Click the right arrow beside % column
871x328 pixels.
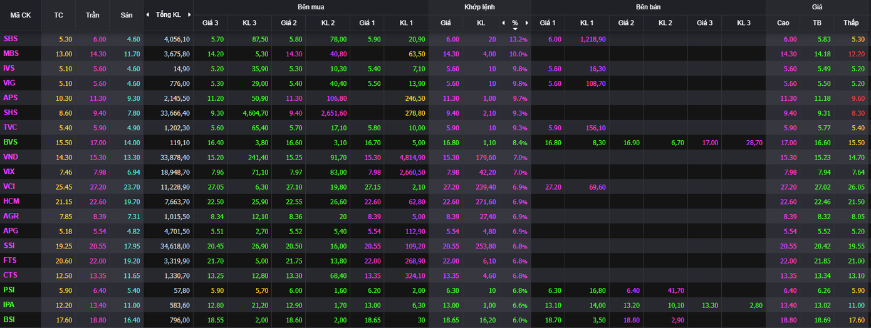tap(526, 23)
